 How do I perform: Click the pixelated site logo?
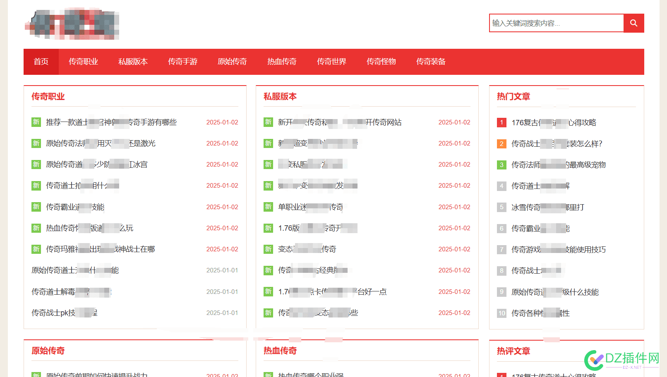click(x=72, y=24)
